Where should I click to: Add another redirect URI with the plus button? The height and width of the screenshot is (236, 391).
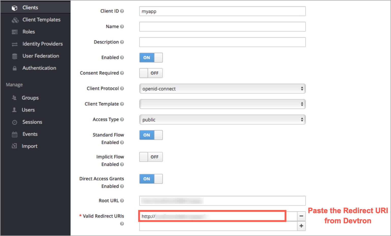coord(301,226)
